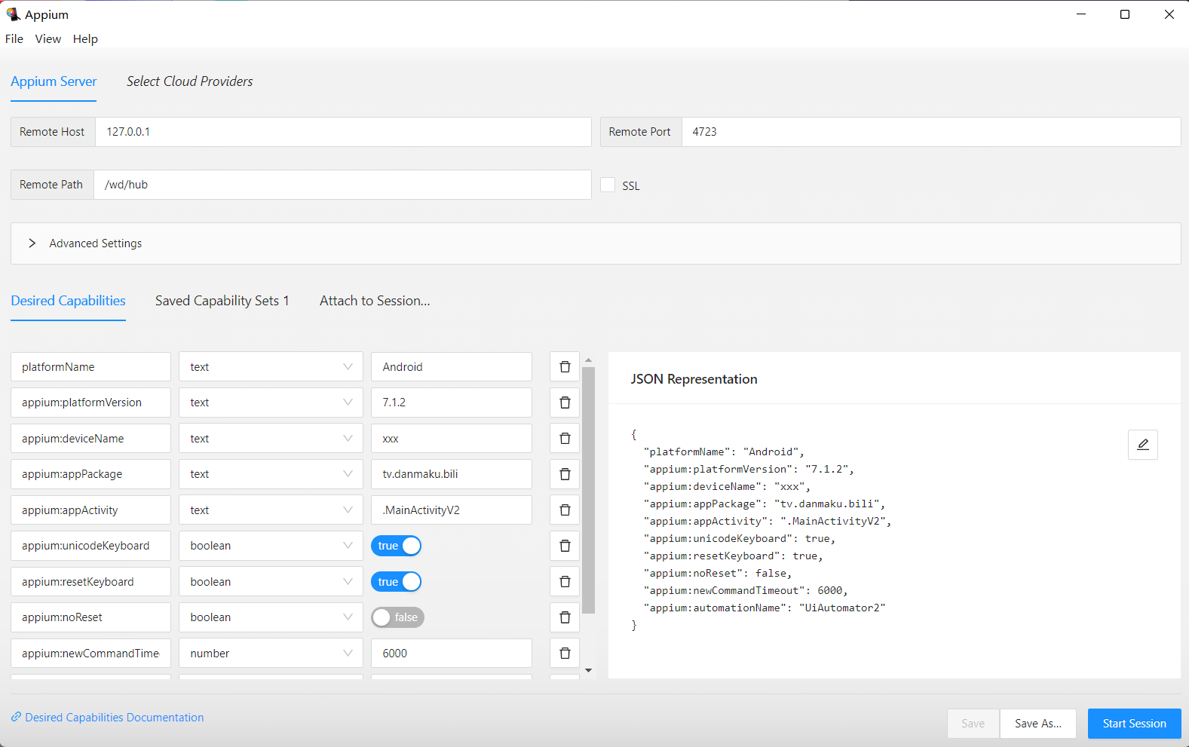Viewport: 1189px width, 747px height.
Task: Select the Desired Capabilities tab
Action: 68,301
